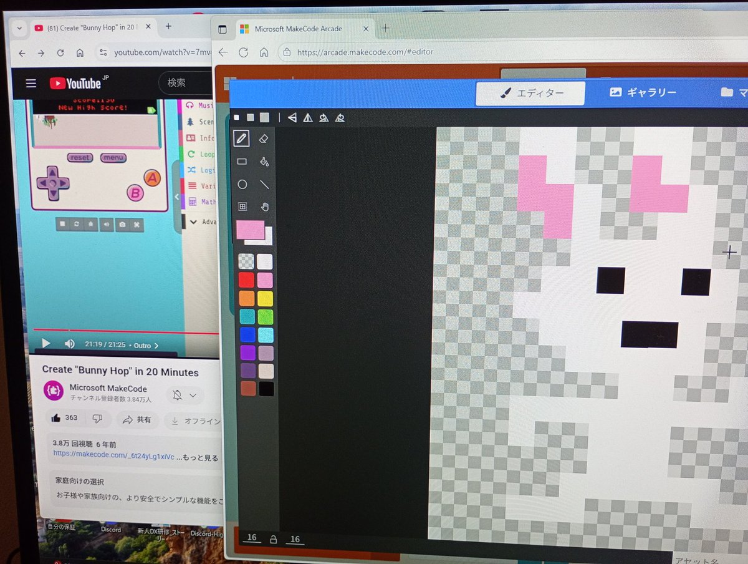Image resolution: width=748 pixels, height=564 pixels.
Task: Open Edge tab actions menu icon
Action: [222, 29]
